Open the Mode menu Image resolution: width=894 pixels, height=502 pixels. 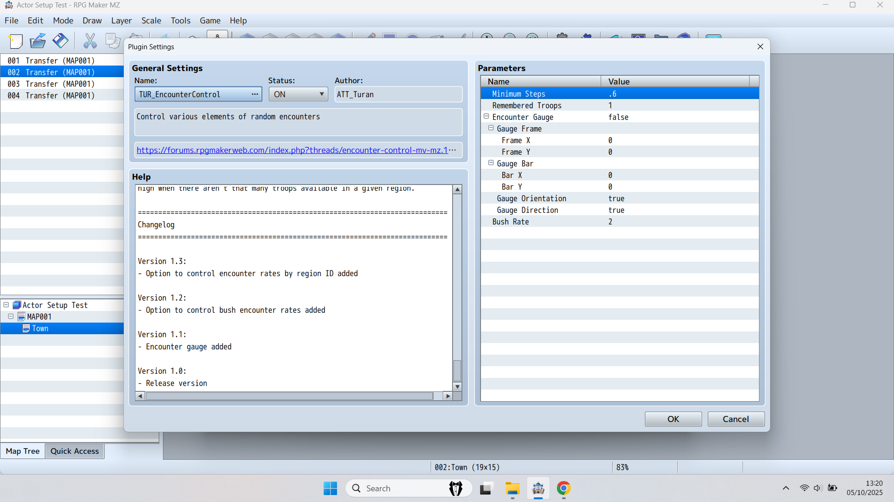pyautogui.click(x=63, y=20)
